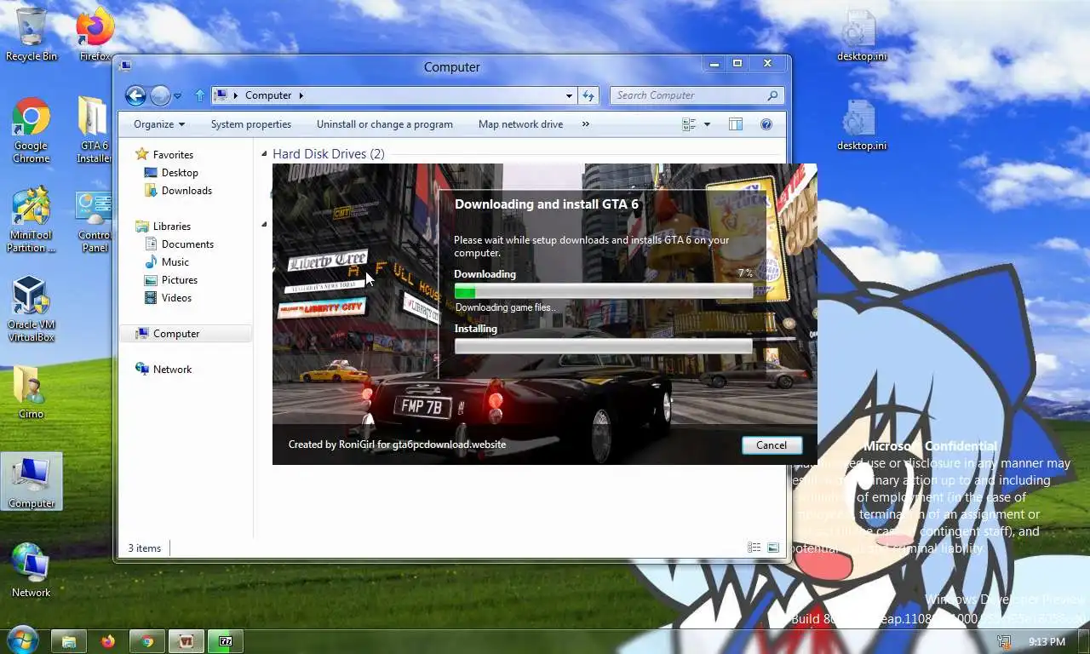Click the search magnifier icon
Image resolution: width=1090 pixels, height=654 pixels.
tap(772, 95)
